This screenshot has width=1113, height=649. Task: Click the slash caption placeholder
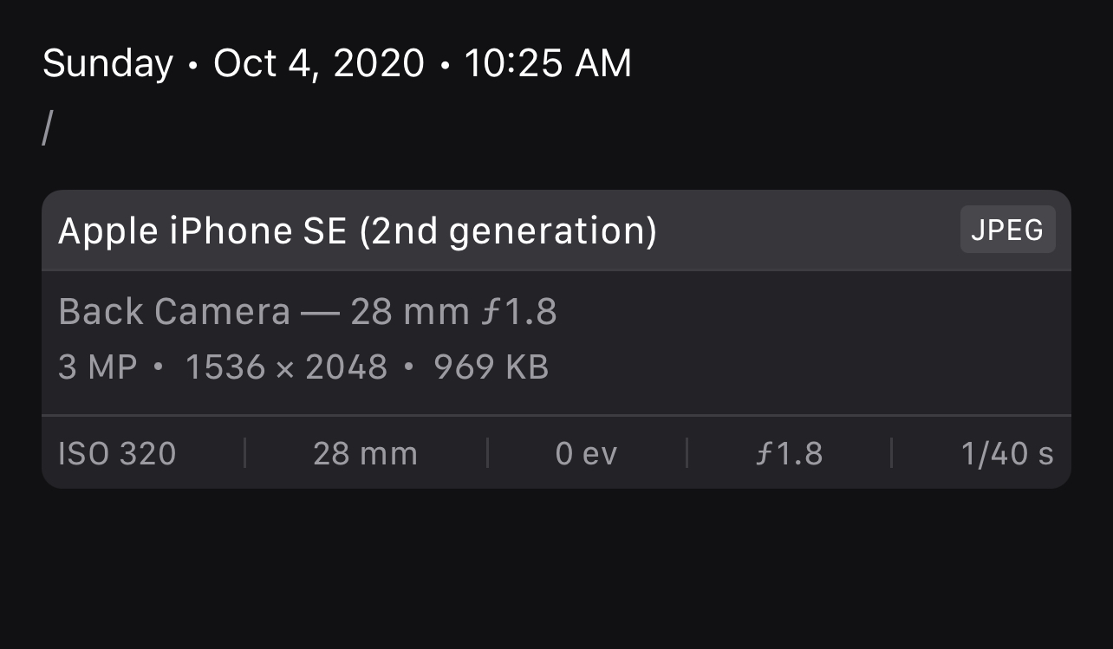click(47, 129)
